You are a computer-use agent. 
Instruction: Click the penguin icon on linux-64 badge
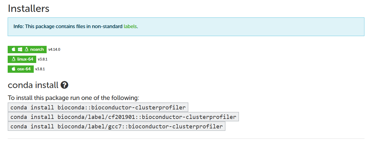(13, 59)
